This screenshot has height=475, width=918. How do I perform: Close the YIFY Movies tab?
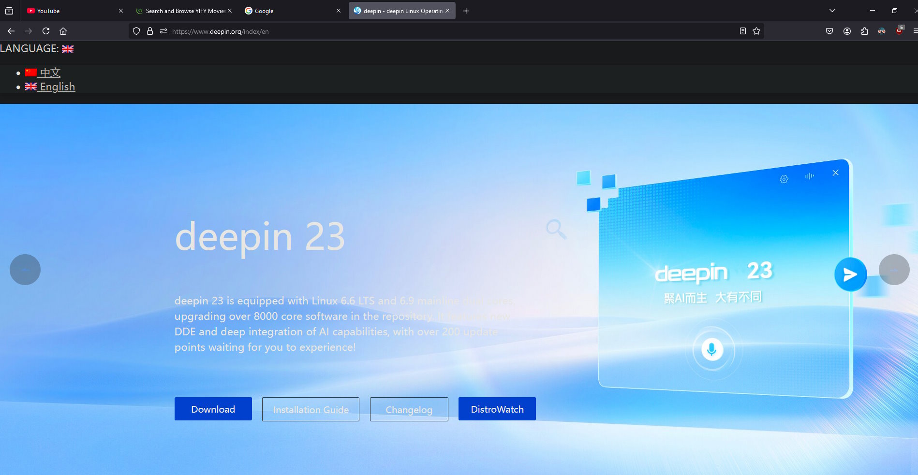pyautogui.click(x=230, y=11)
